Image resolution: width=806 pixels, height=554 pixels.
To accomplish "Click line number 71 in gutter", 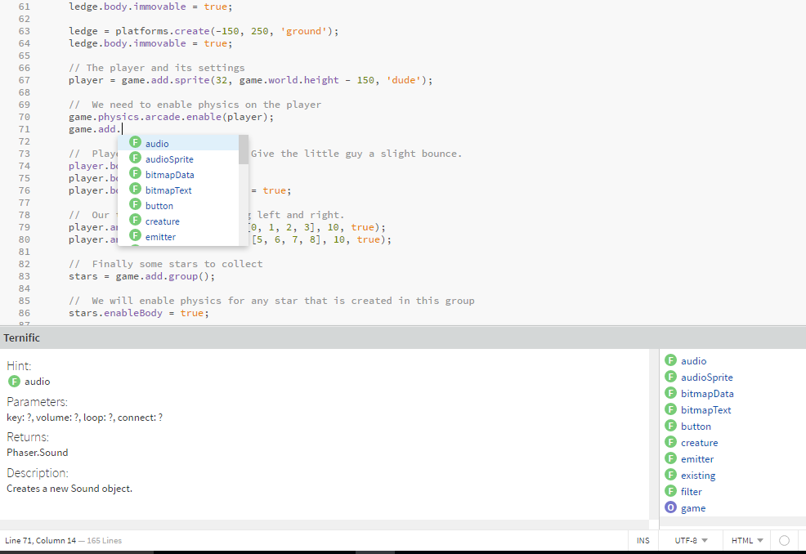I will (25, 129).
